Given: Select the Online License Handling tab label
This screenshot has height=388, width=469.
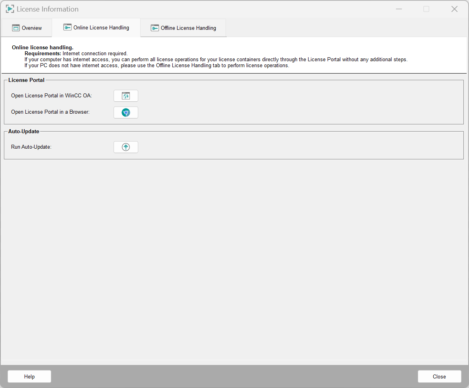Looking at the screenshot, I should [x=101, y=28].
